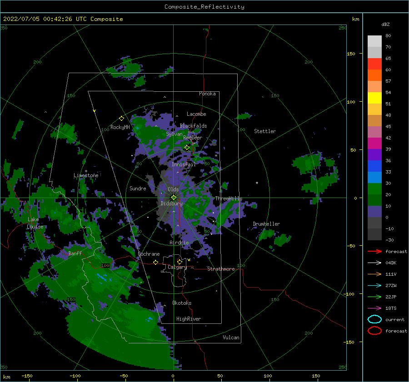The width and height of the screenshot is (409, 382).
Task: Click the RedDeer city label
Action: pyautogui.click(x=193, y=138)
